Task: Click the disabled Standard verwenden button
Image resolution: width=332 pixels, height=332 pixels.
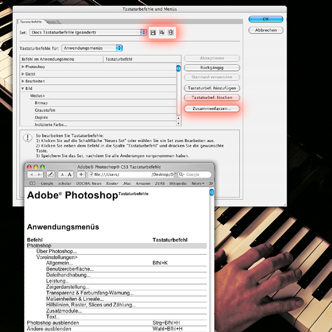Action: [212, 77]
